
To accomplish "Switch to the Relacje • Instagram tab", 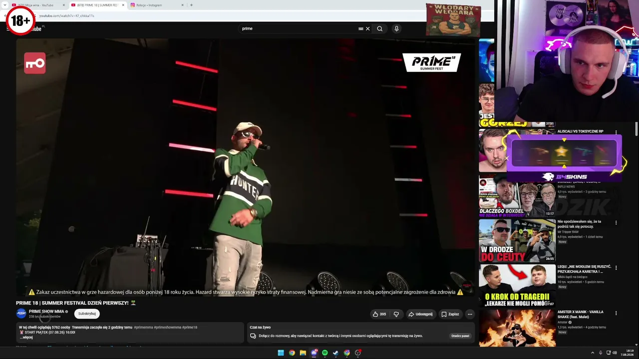I will [157, 5].
